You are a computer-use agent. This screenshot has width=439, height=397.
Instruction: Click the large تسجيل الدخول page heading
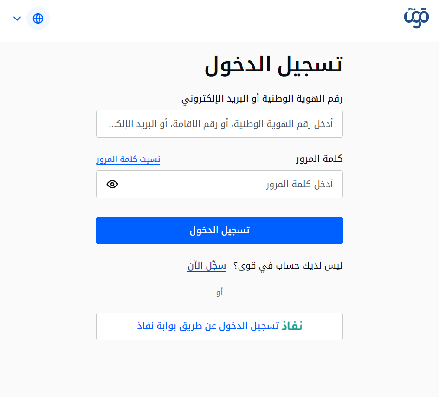[x=273, y=65]
